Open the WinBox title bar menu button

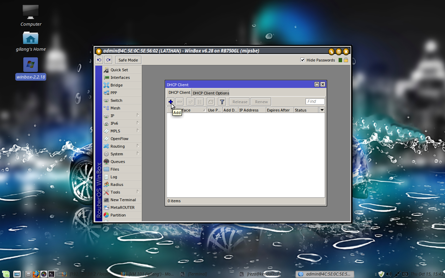99,51
